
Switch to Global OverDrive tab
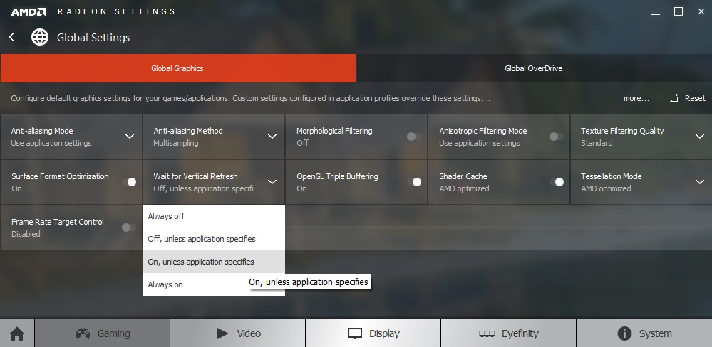point(534,68)
